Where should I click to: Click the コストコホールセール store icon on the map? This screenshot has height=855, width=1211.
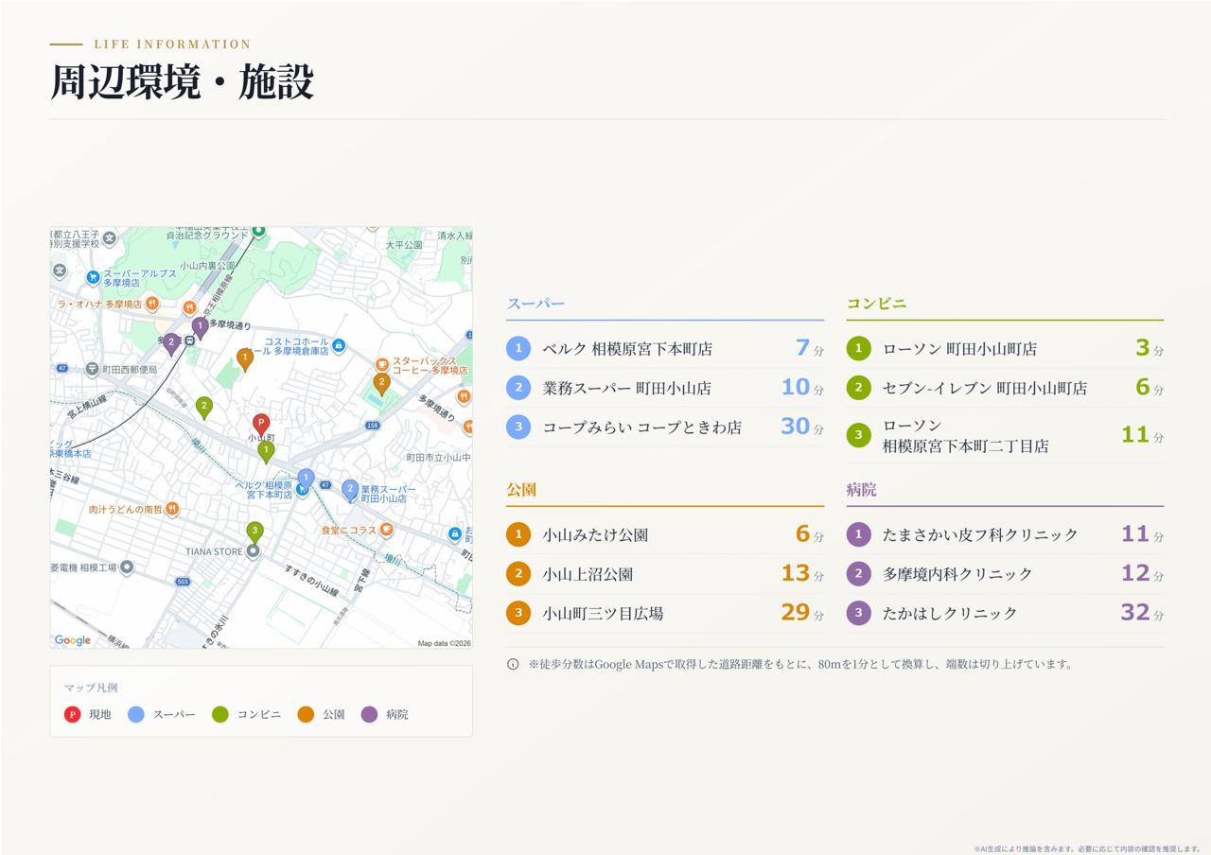click(x=339, y=346)
